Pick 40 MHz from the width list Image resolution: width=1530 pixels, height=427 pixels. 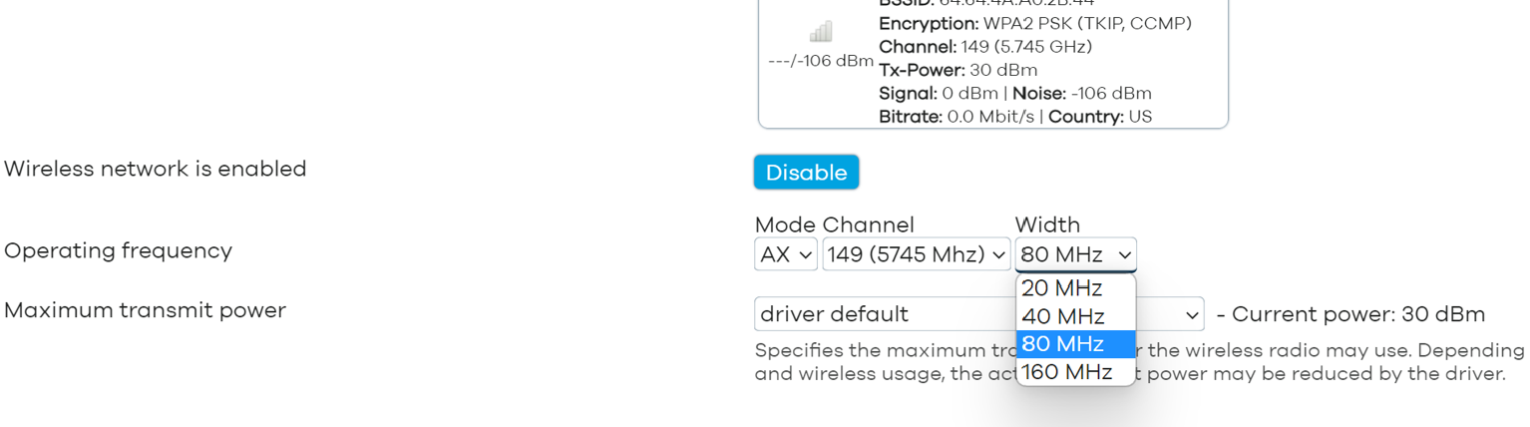(1062, 316)
